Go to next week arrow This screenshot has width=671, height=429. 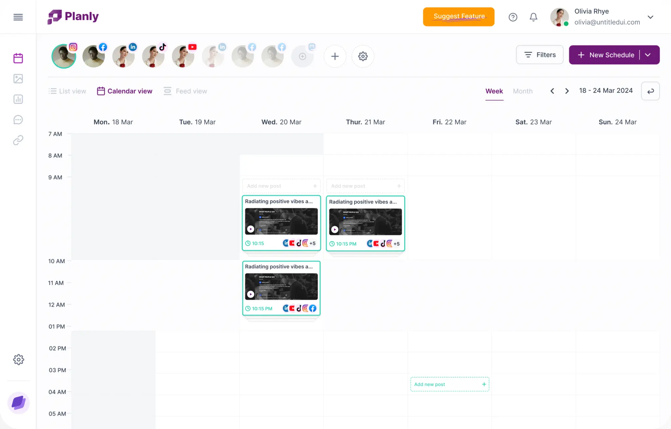(x=567, y=91)
